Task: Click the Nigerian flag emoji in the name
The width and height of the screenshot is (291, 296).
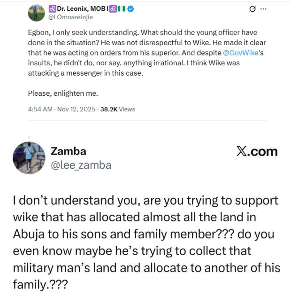Action: [121, 8]
